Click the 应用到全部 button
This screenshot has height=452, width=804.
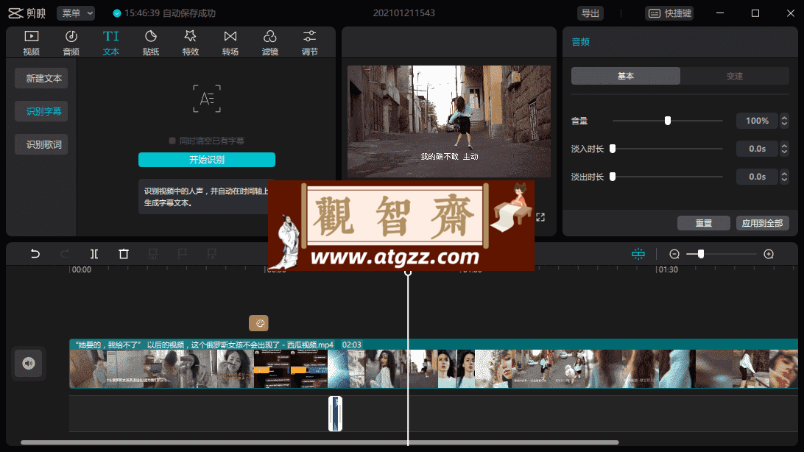[763, 223]
